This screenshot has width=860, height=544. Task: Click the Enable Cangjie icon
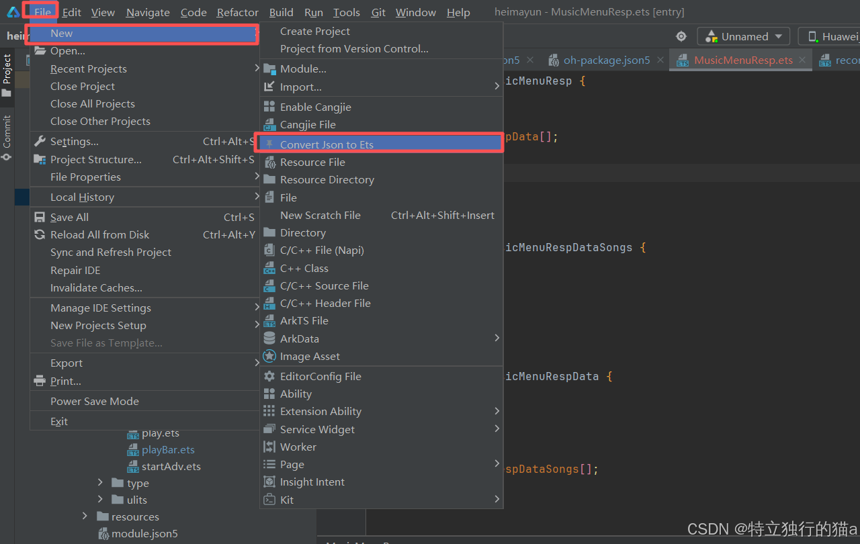coord(269,107)
